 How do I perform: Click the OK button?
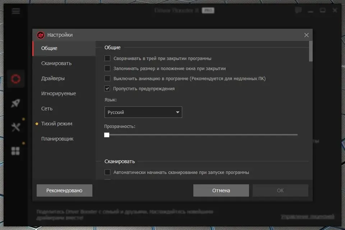tap(280, 190)
